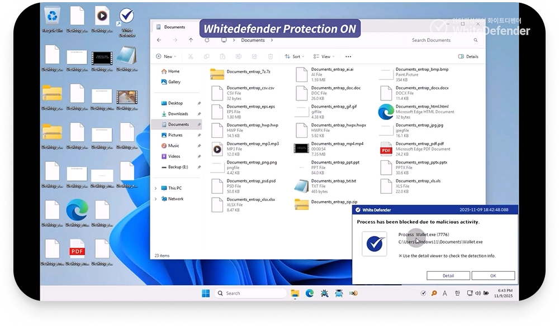Go up one folder with the Up arrow
Image resolution: width=559 pixels, height=326 pixels.
point(191,40)
